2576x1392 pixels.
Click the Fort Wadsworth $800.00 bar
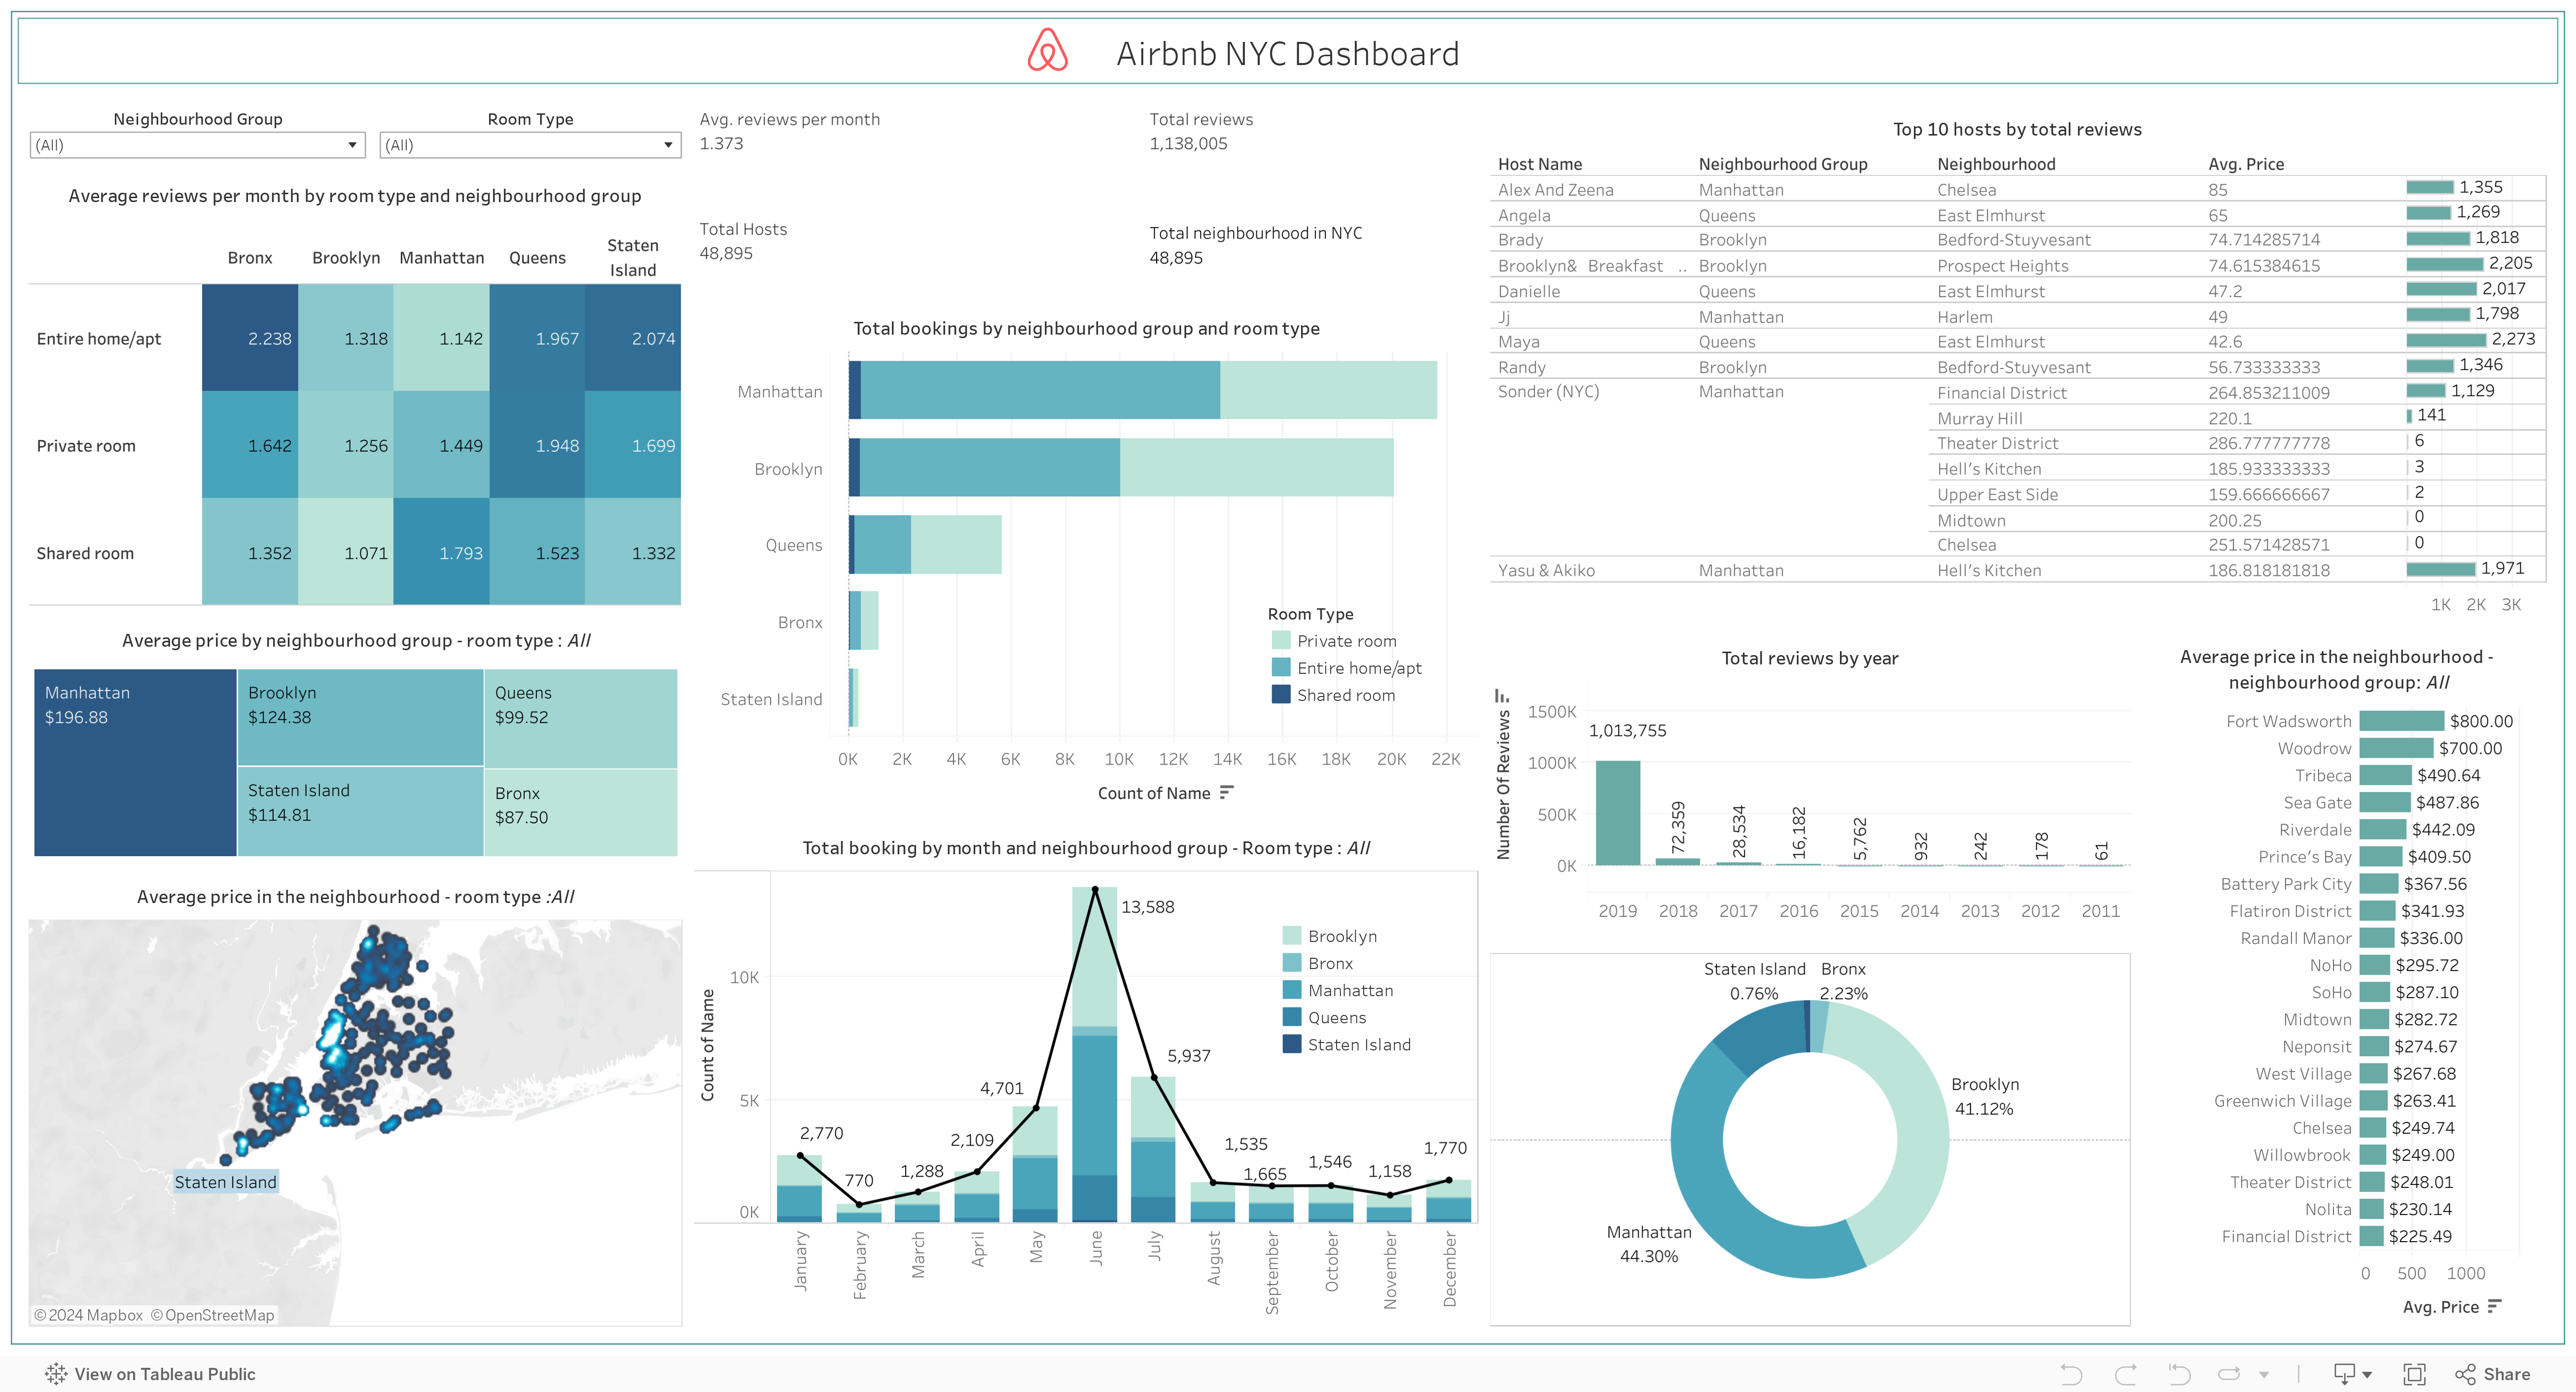pyautogui.click(x=2401, y=720)
